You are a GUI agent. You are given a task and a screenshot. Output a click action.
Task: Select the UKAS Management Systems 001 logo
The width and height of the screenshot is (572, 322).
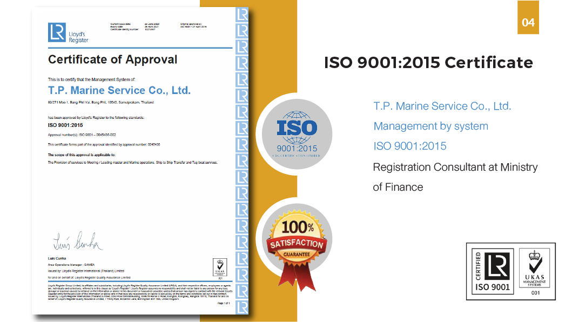(x=537, y=271)
